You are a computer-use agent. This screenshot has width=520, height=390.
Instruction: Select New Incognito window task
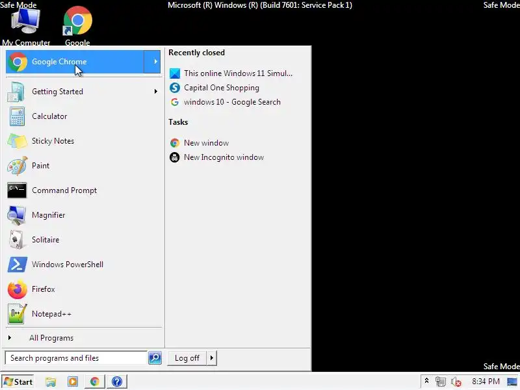(x=217, y=157)
